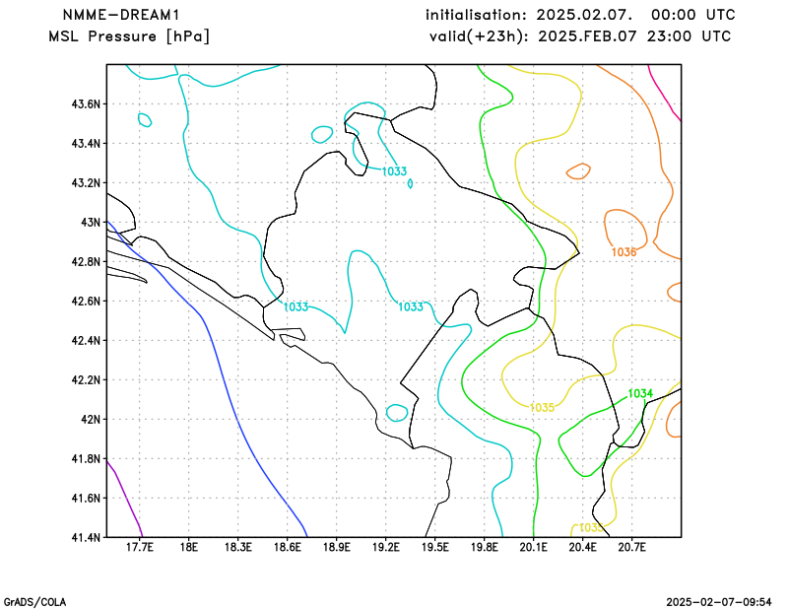The image size is (788, 609).
Task: Click the 42.6N latitude label
Action: 86,302
